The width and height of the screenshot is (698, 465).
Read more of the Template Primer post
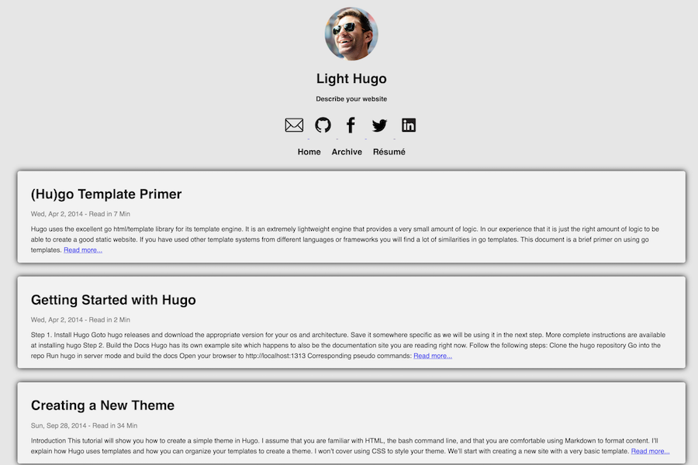tap(83, 250)
